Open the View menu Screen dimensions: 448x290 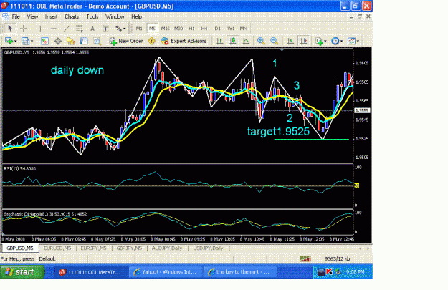(32, 16)
